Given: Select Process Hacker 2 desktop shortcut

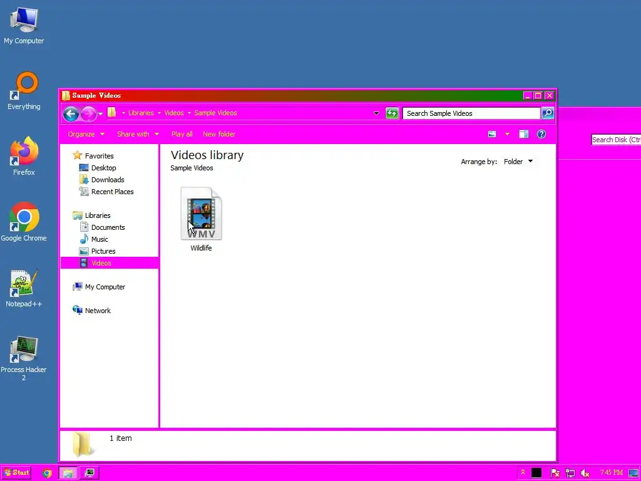Looking at the screenshot, I should click(x=24, y=359).
